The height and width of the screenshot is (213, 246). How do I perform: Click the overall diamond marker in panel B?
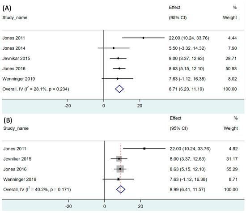[x=121, y=189]
